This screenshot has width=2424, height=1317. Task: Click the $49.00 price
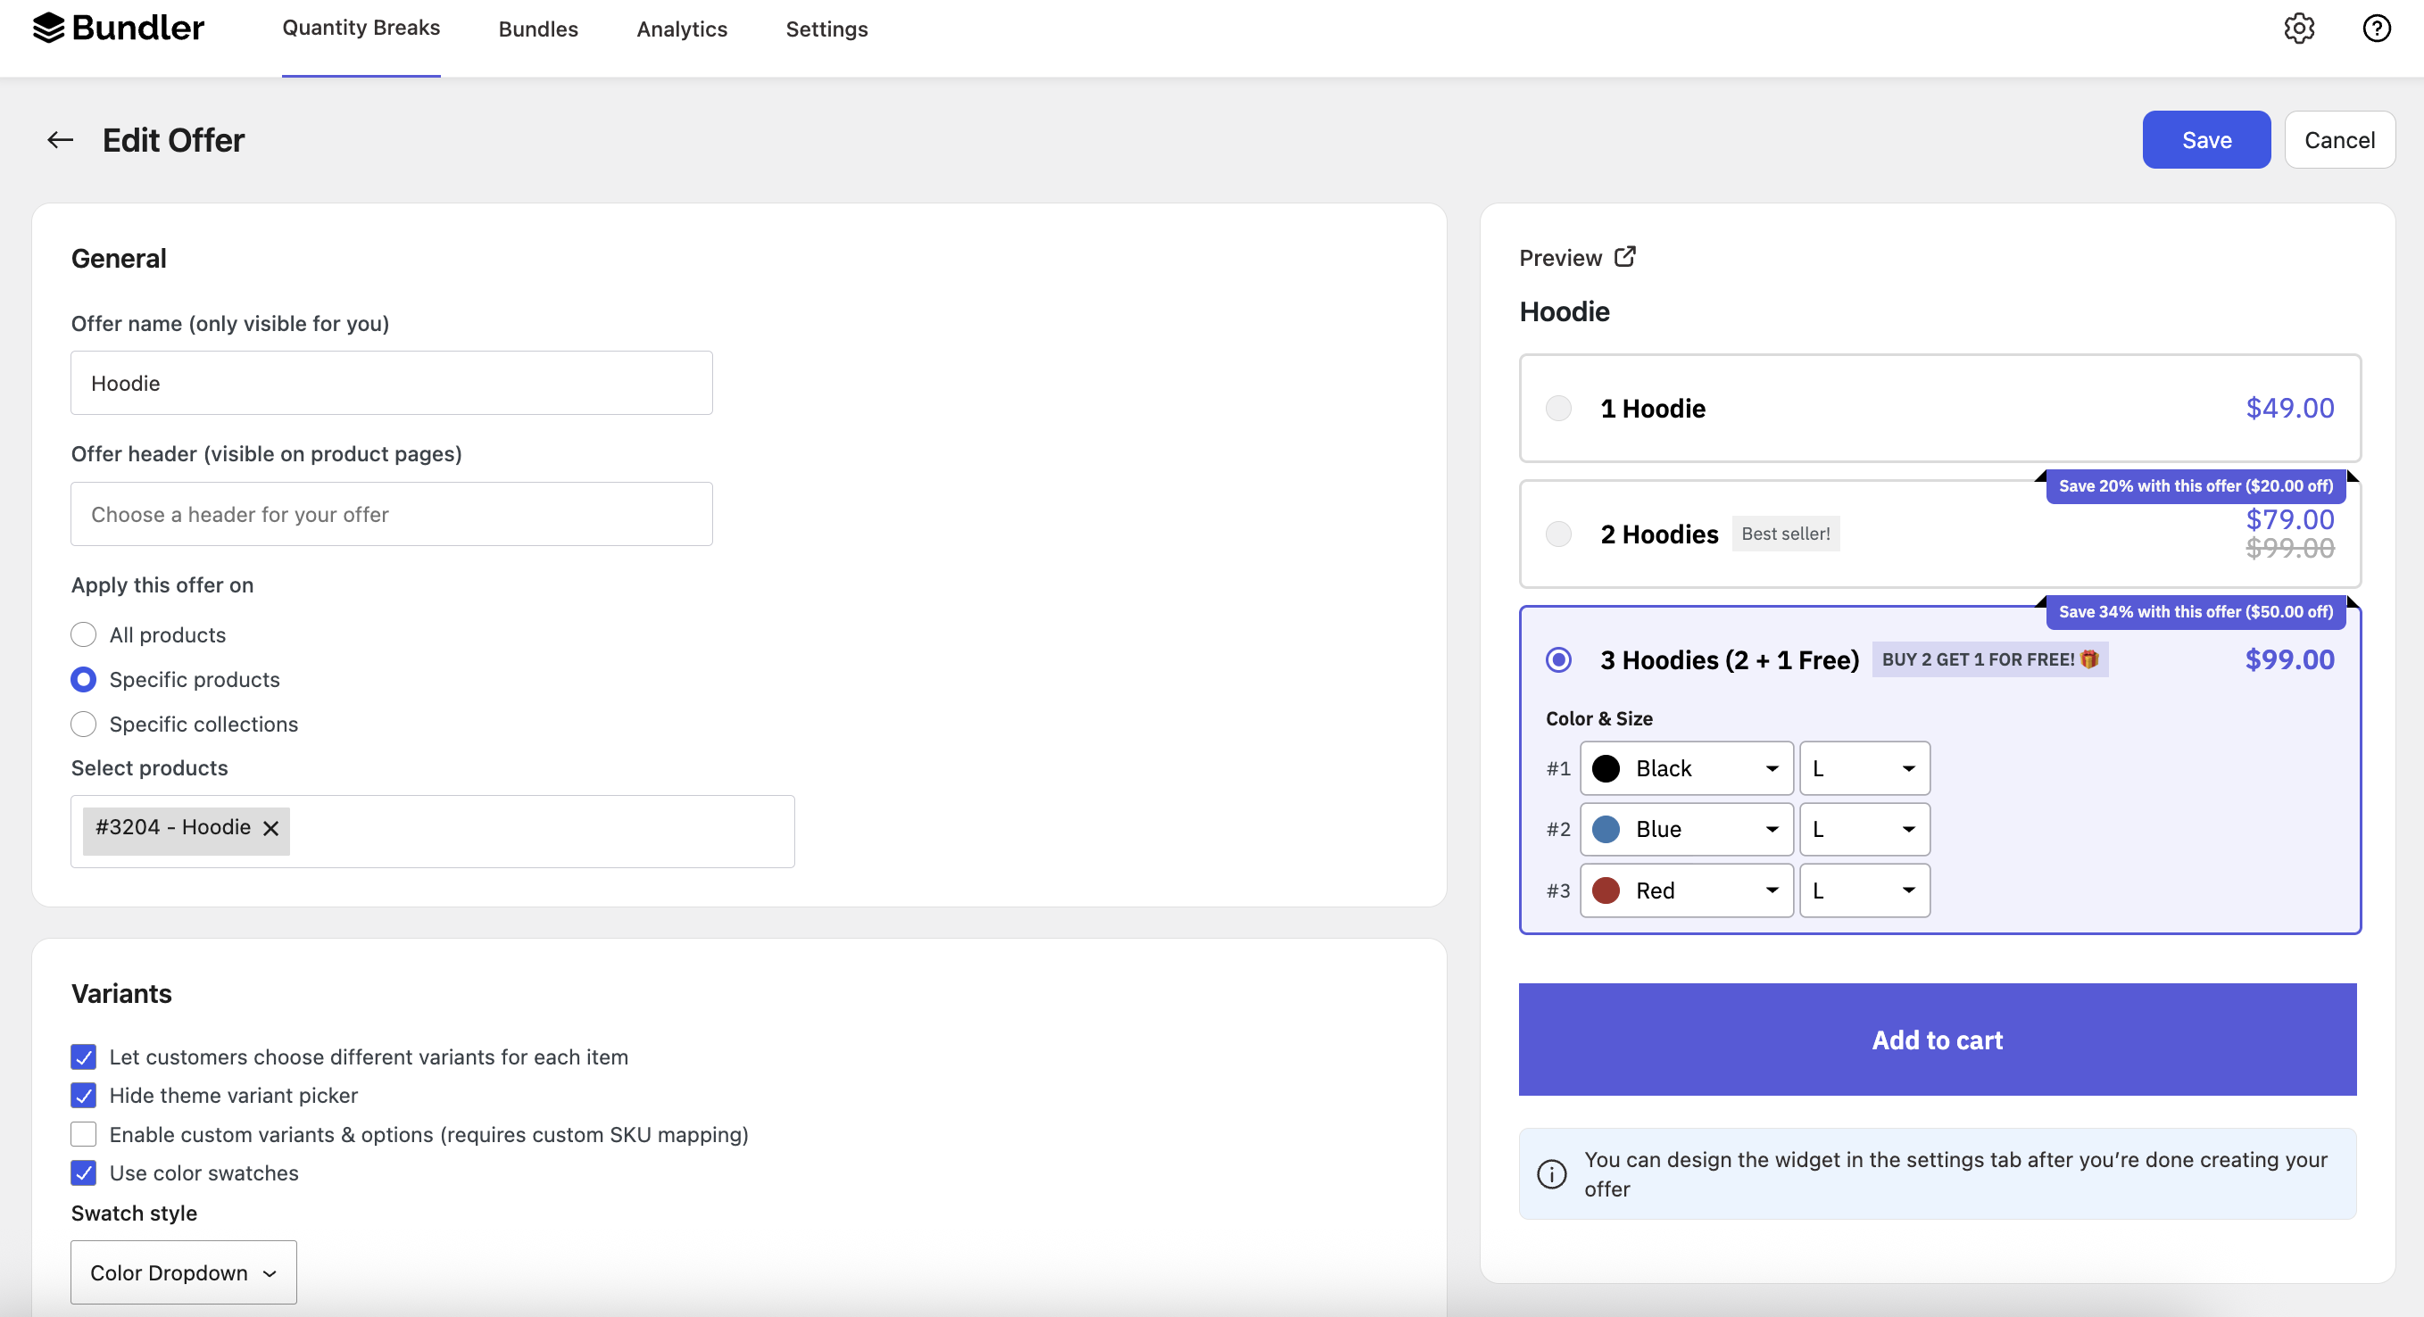pyautogui.click(x=2289, y=409)
